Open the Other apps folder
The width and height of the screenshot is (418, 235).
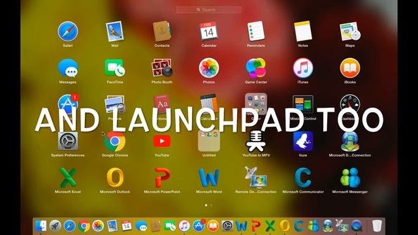tap(255, 104)
